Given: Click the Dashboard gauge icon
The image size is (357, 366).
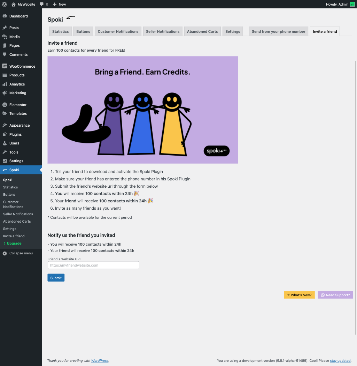Looking at the screenshot, I should [5, 16].
